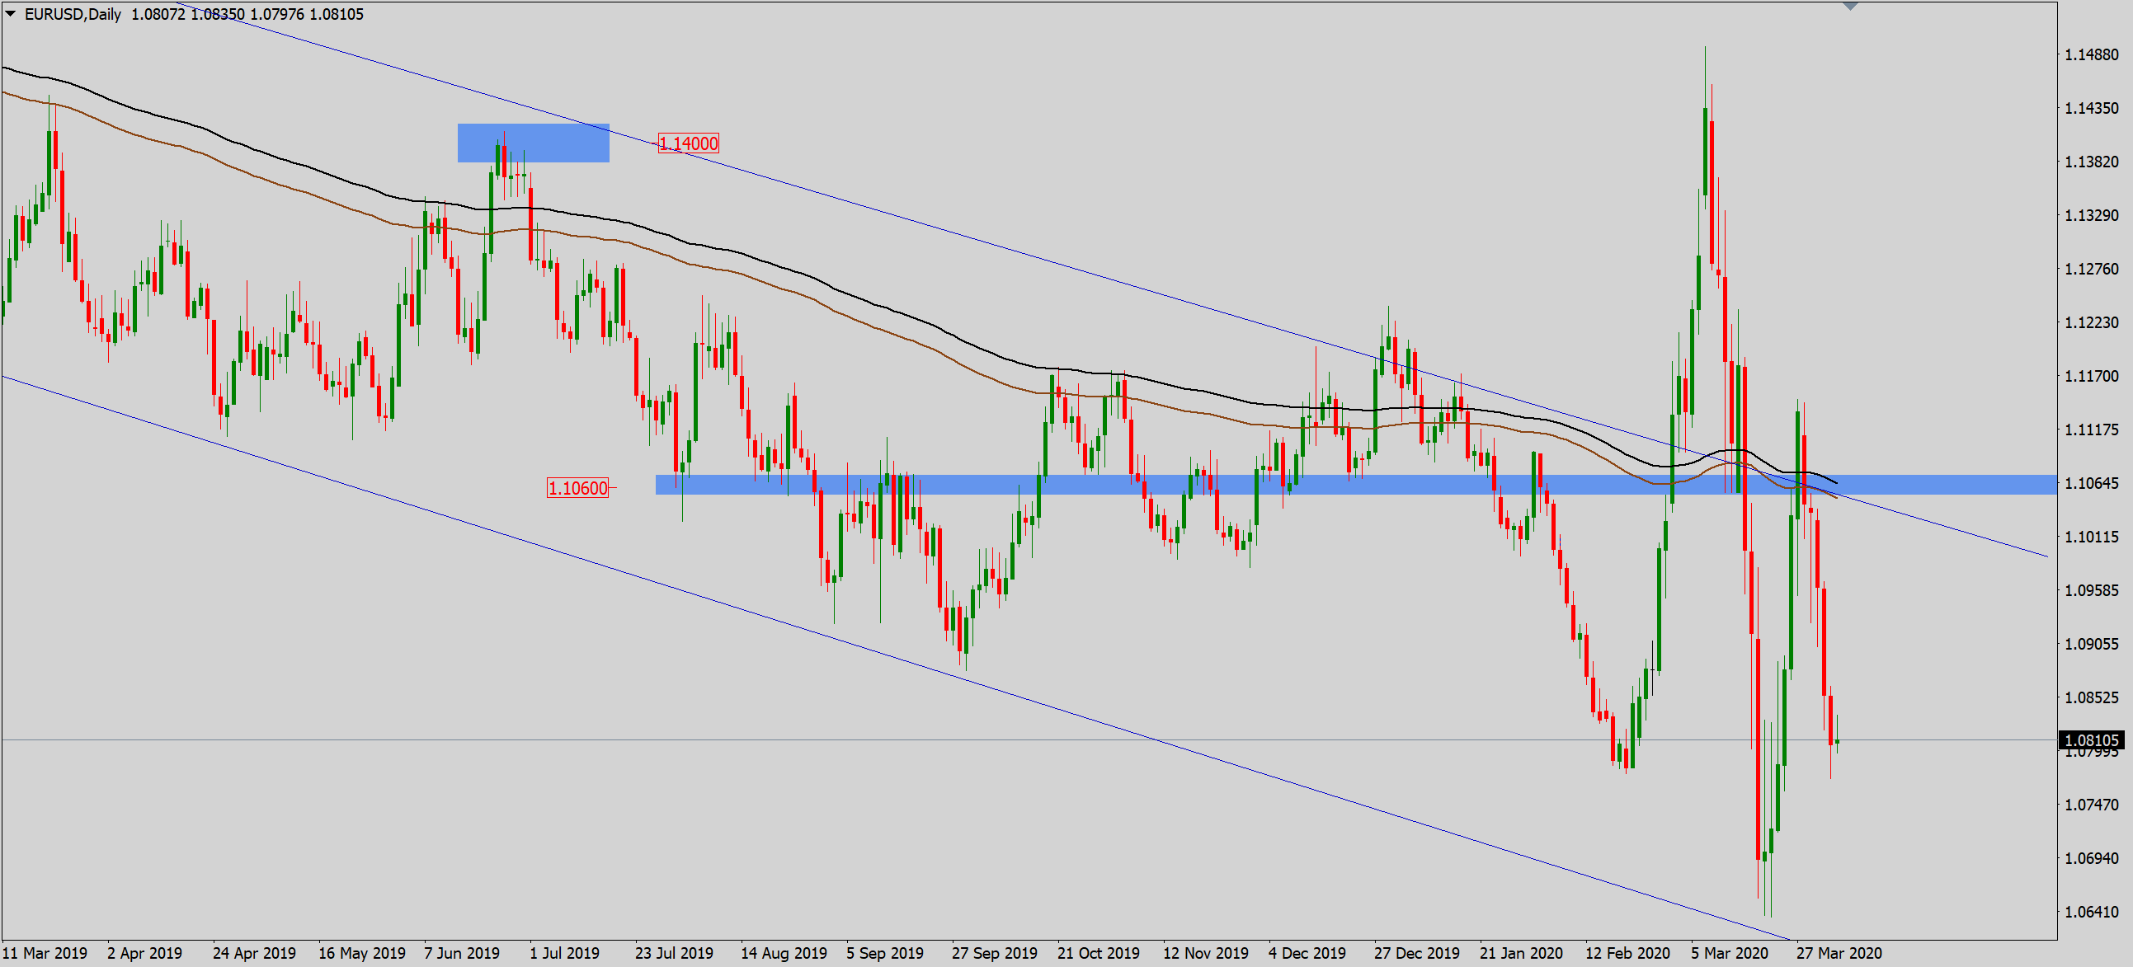The height and width of the screenshot is (967, 2133).
Task: Click the 14 Aug 2019 date label
Action: point(784,953)
